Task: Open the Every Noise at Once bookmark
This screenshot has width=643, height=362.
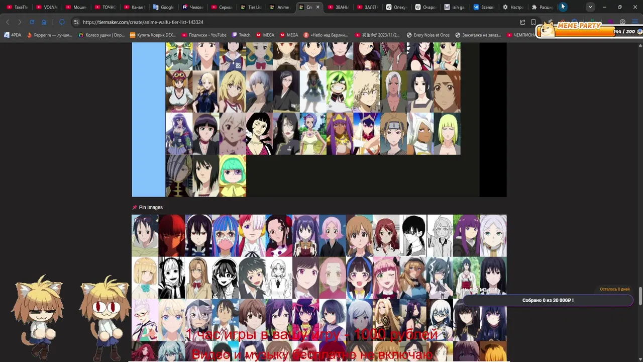Action: [428, 35]
